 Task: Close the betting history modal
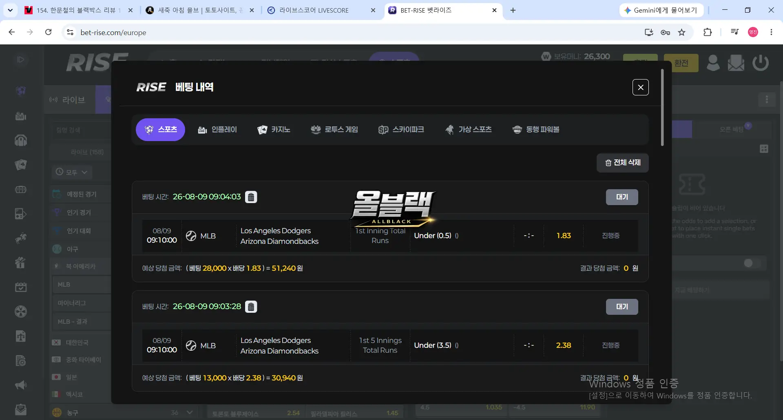[x=640, y=87]
